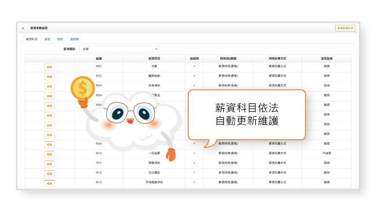This screenshot has width=388, height=211.
Task: Click the 所得計算方式 column header
Action: tap(277, 59)
